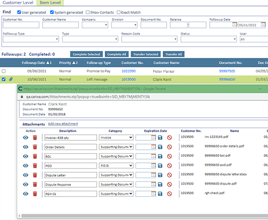Viewport: 268px width, 220px height.
Task: Switch to Customer Level tab
Action: [18, 3]
